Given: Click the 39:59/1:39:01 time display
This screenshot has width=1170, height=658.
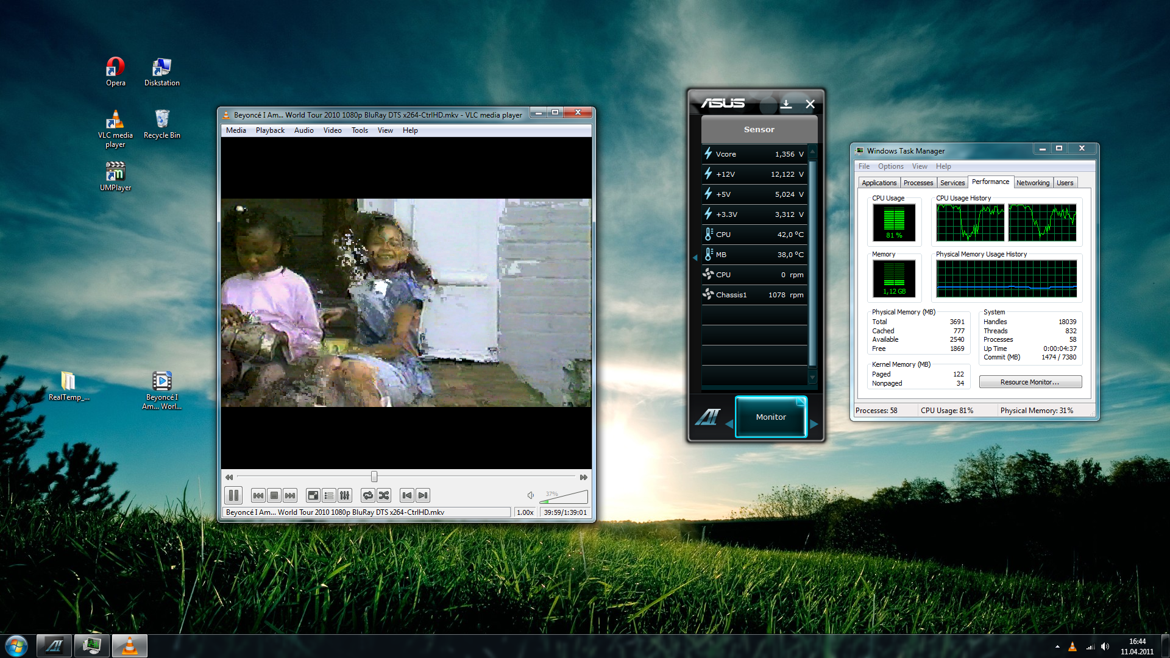Looking at the screenshot, I should pos(565,512).
